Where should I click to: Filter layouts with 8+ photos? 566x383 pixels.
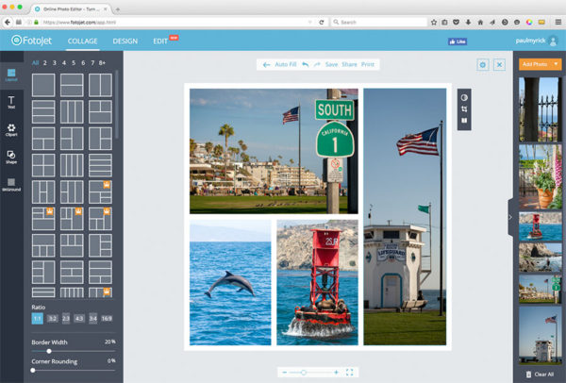[x=103, y=63]
